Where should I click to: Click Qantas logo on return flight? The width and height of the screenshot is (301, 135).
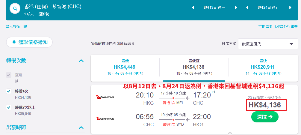105,119
